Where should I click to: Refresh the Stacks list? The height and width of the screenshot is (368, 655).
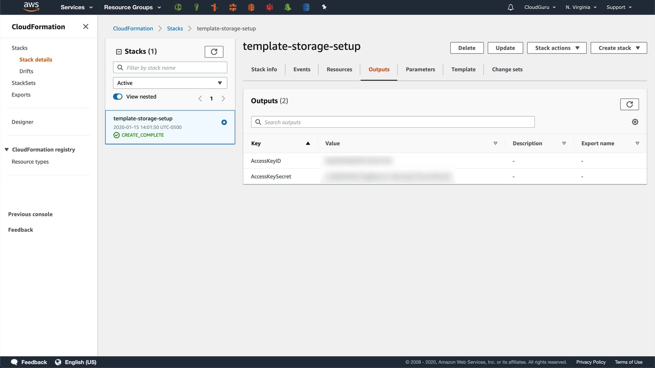214,52
